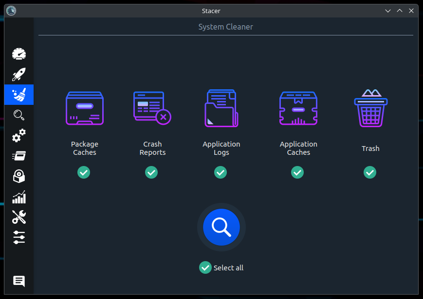Click the Package Caches label
Image resolution: width=423 pixels, height=299 pixels.
[x=85, y=148]
